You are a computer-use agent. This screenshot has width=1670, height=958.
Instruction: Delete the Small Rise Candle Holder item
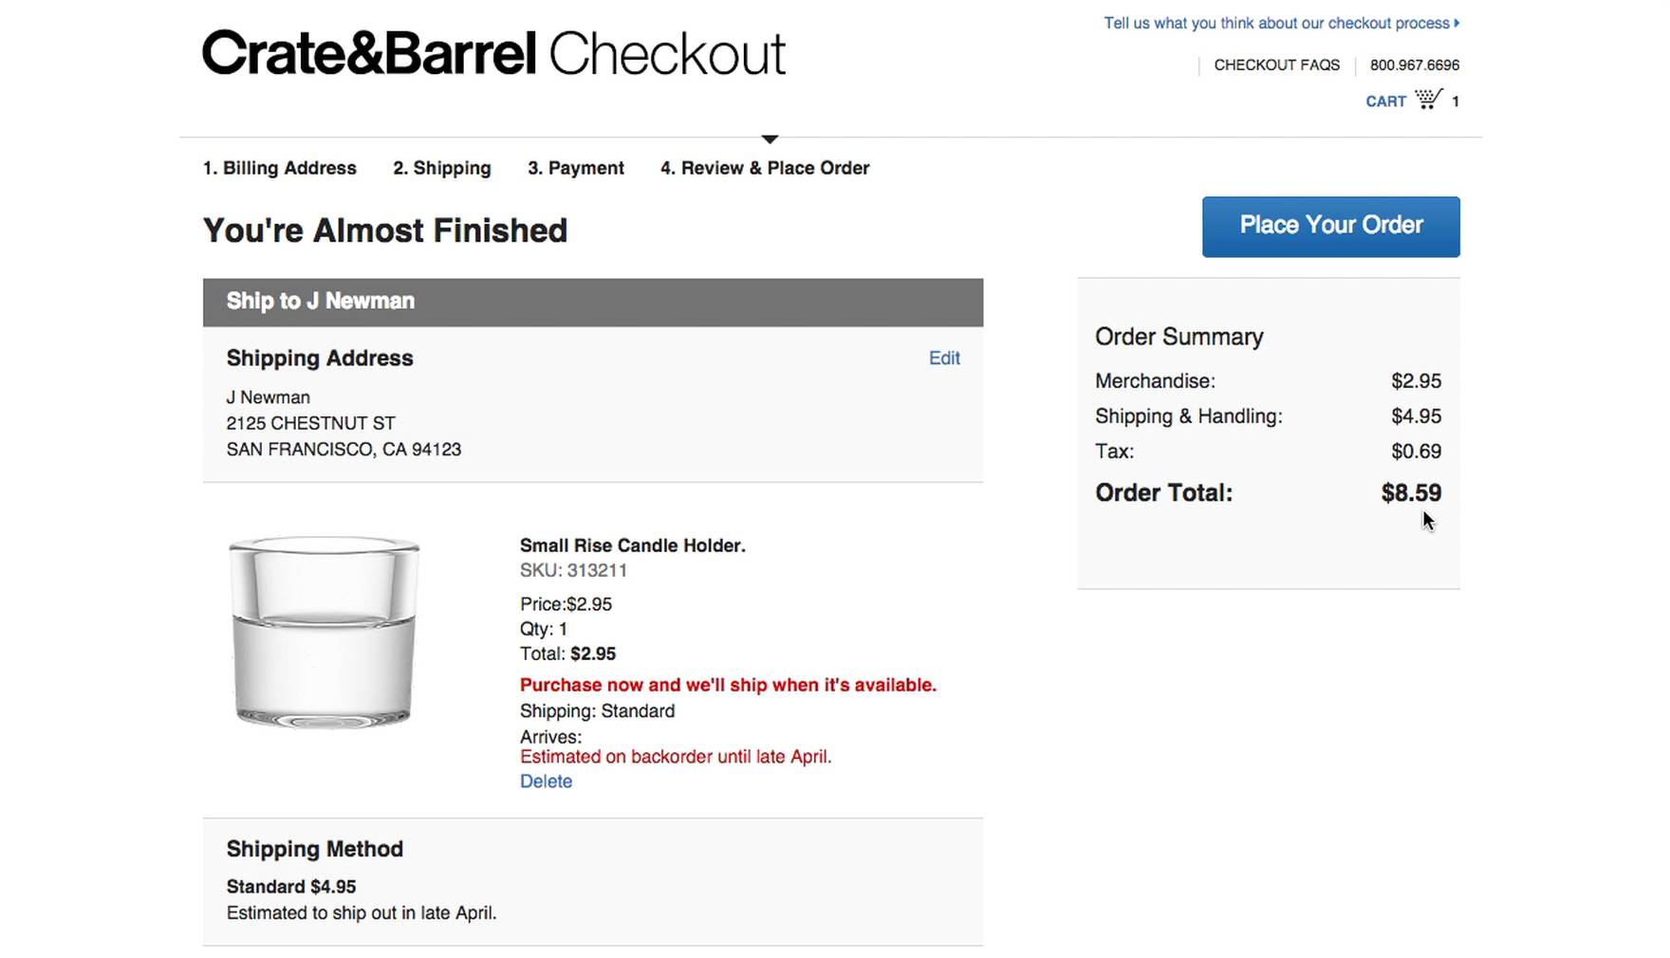click(x=546, y=781)
